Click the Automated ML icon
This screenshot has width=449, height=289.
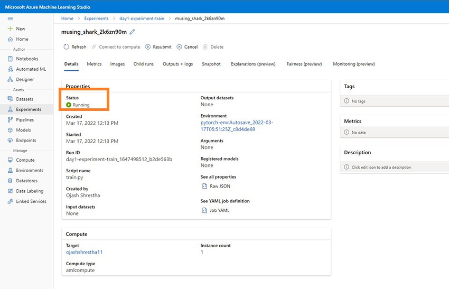point(11,69)
